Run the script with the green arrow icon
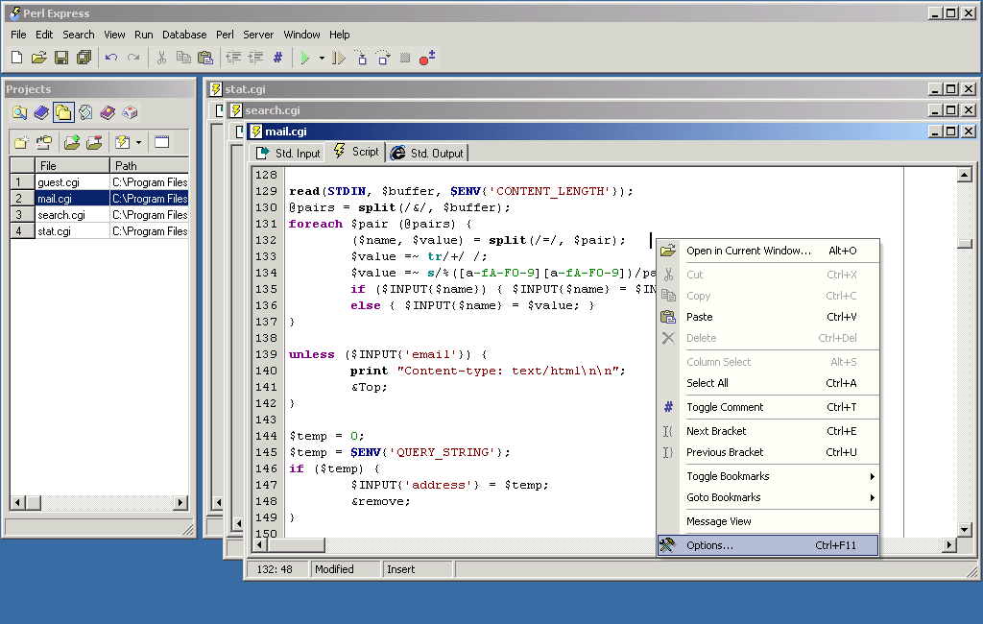 pos(304,58)
